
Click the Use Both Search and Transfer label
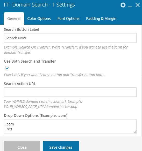point(30,61)
